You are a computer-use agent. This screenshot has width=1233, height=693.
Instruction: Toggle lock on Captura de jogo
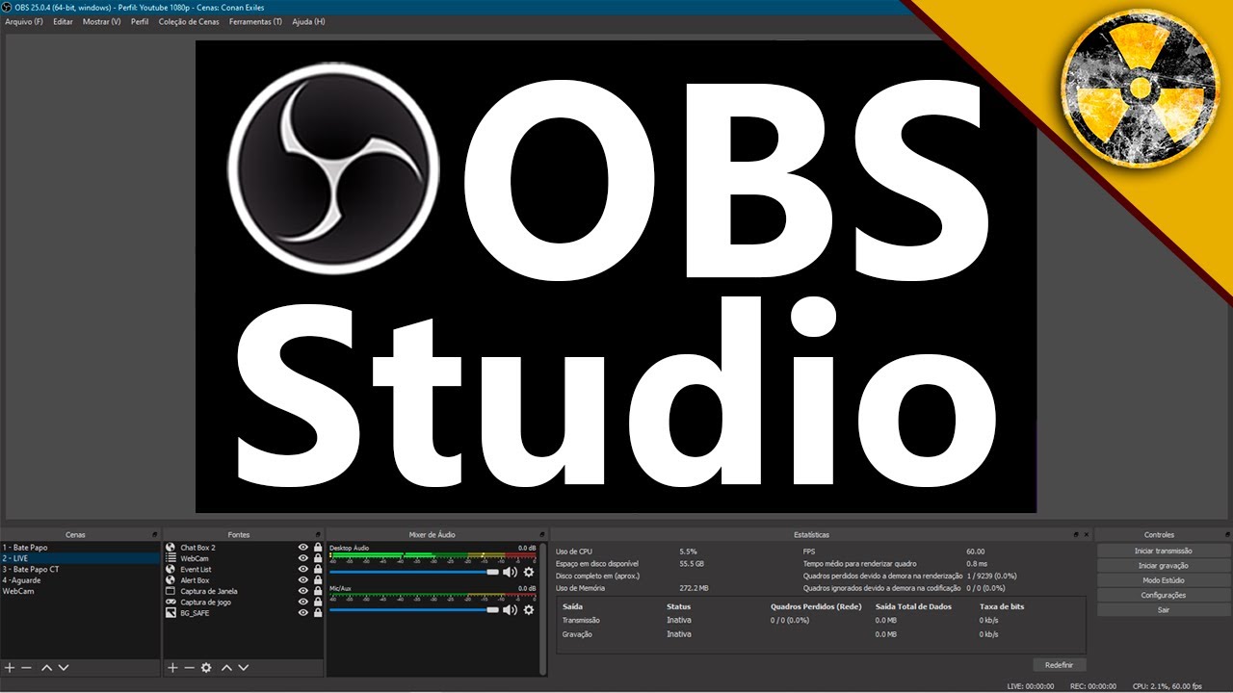click(318, 603)
